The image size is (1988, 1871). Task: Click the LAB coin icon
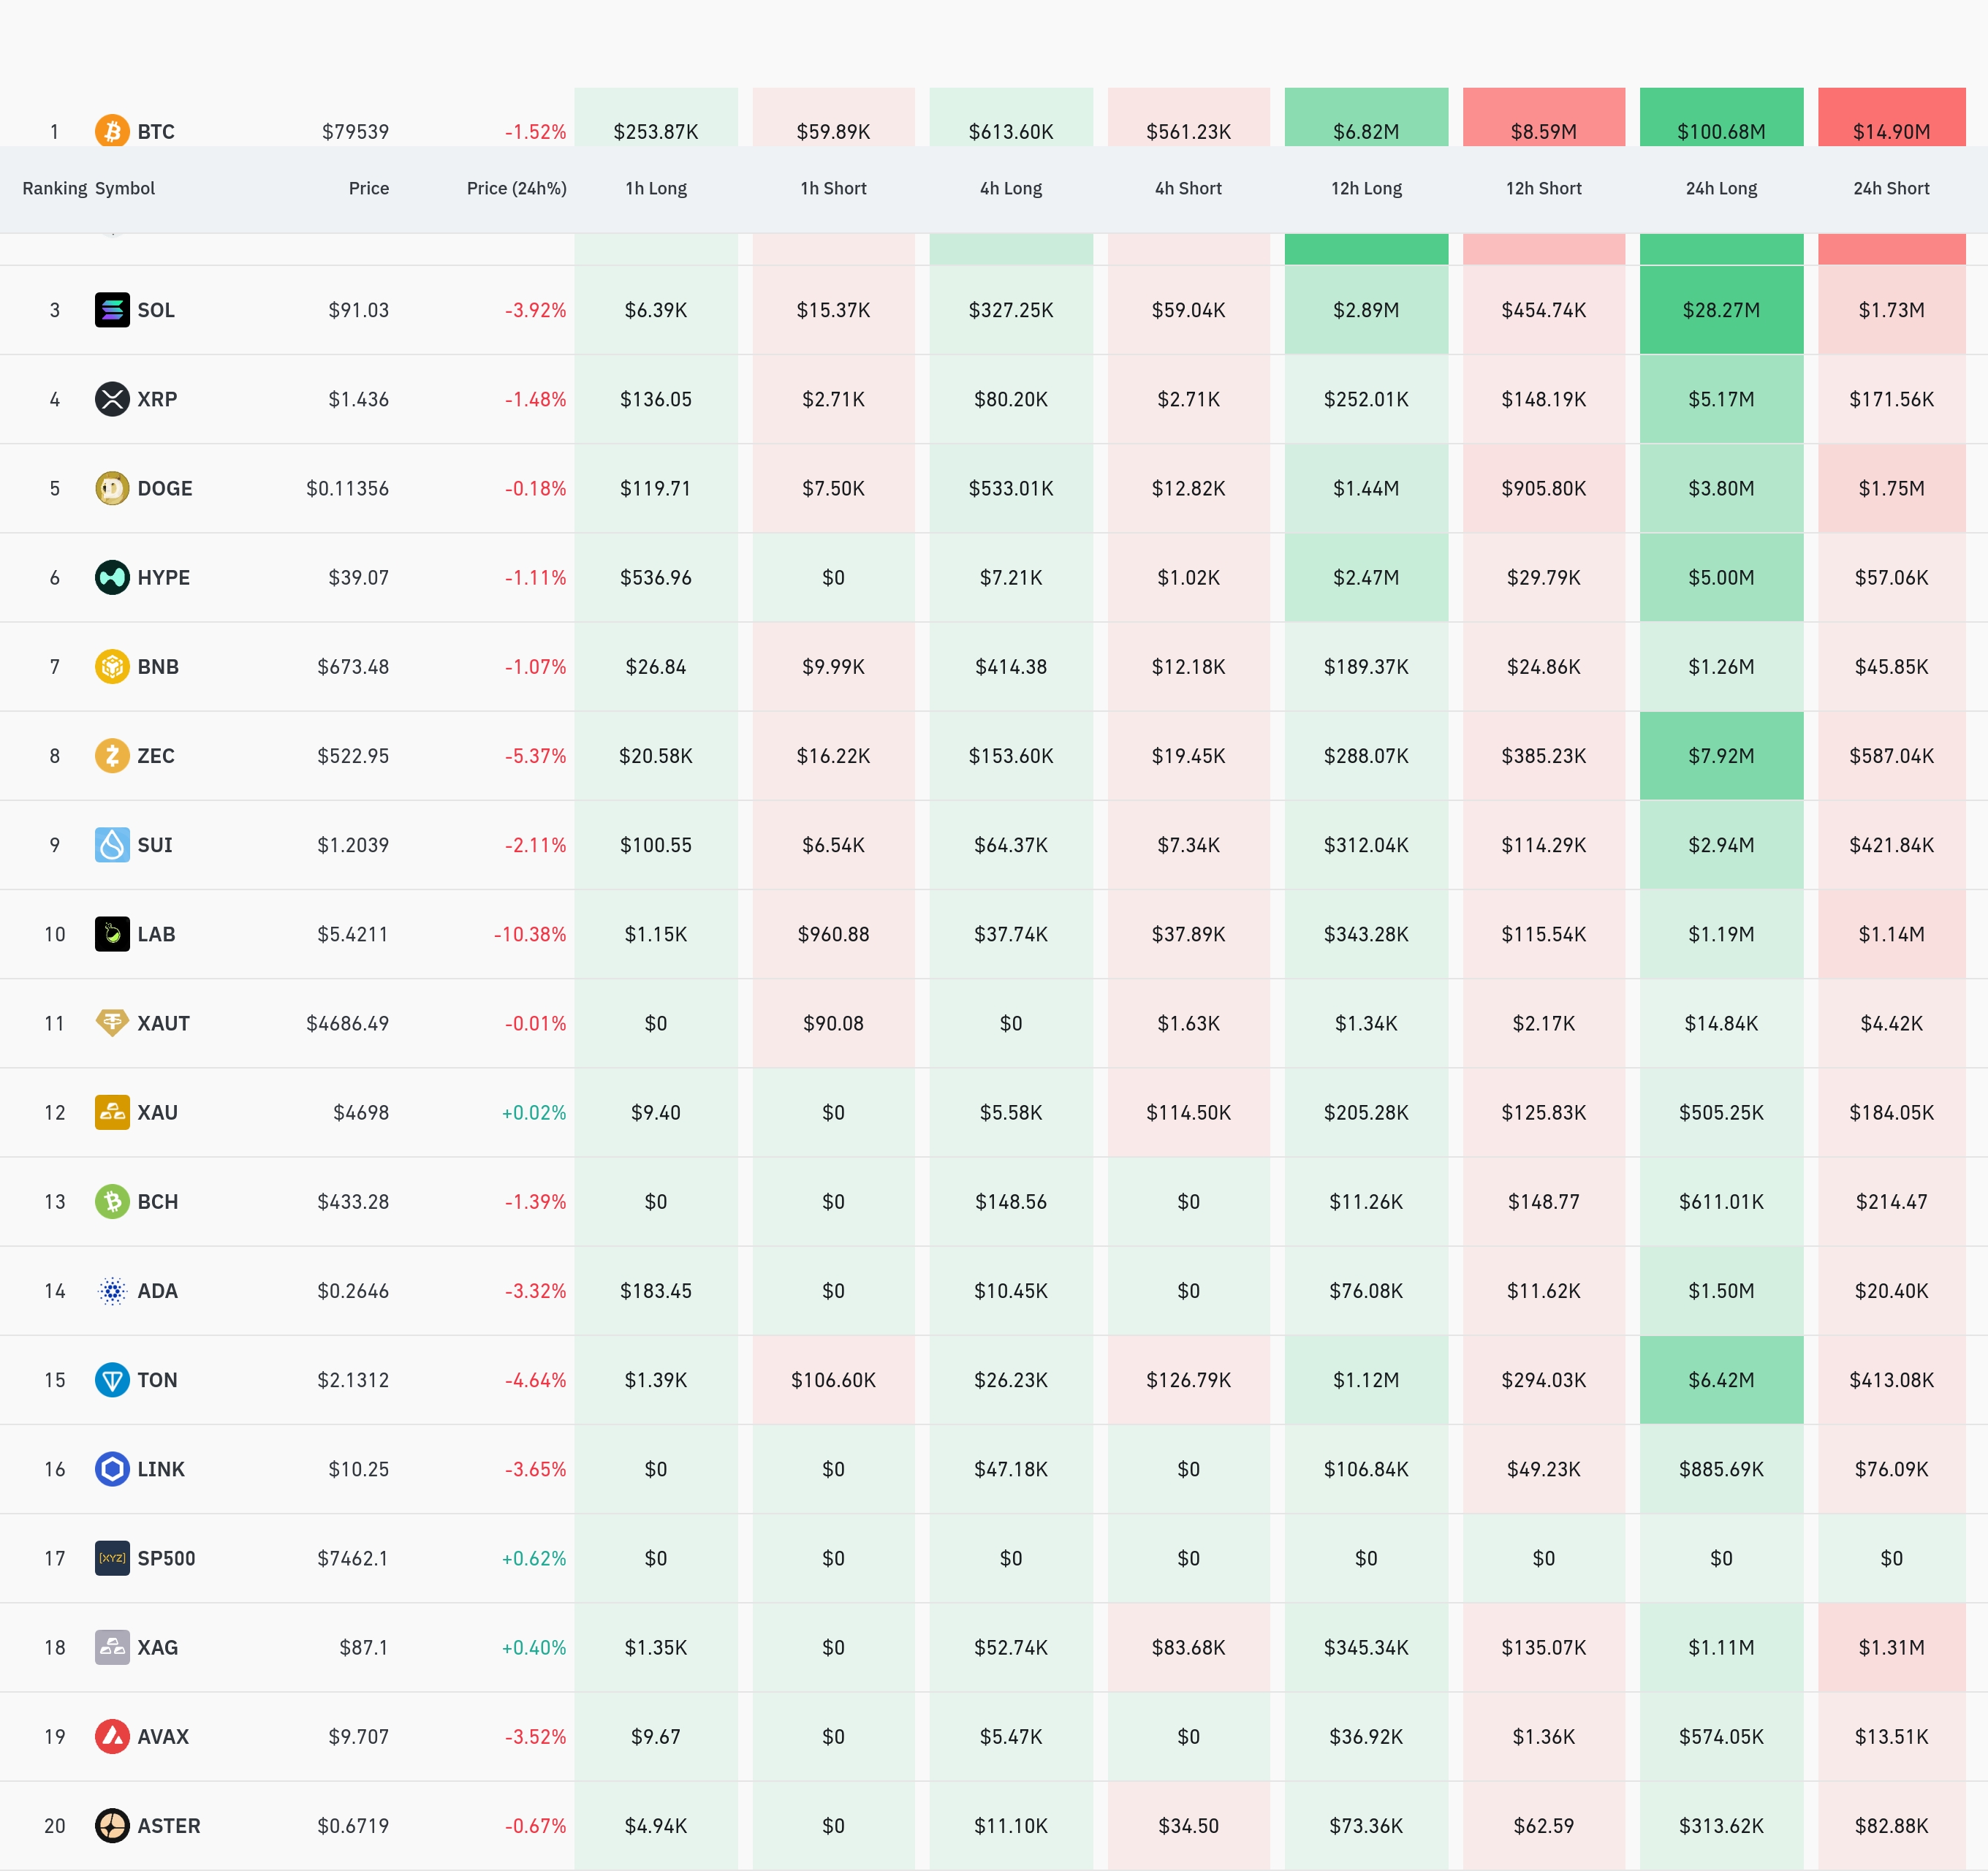click(112, 934)
